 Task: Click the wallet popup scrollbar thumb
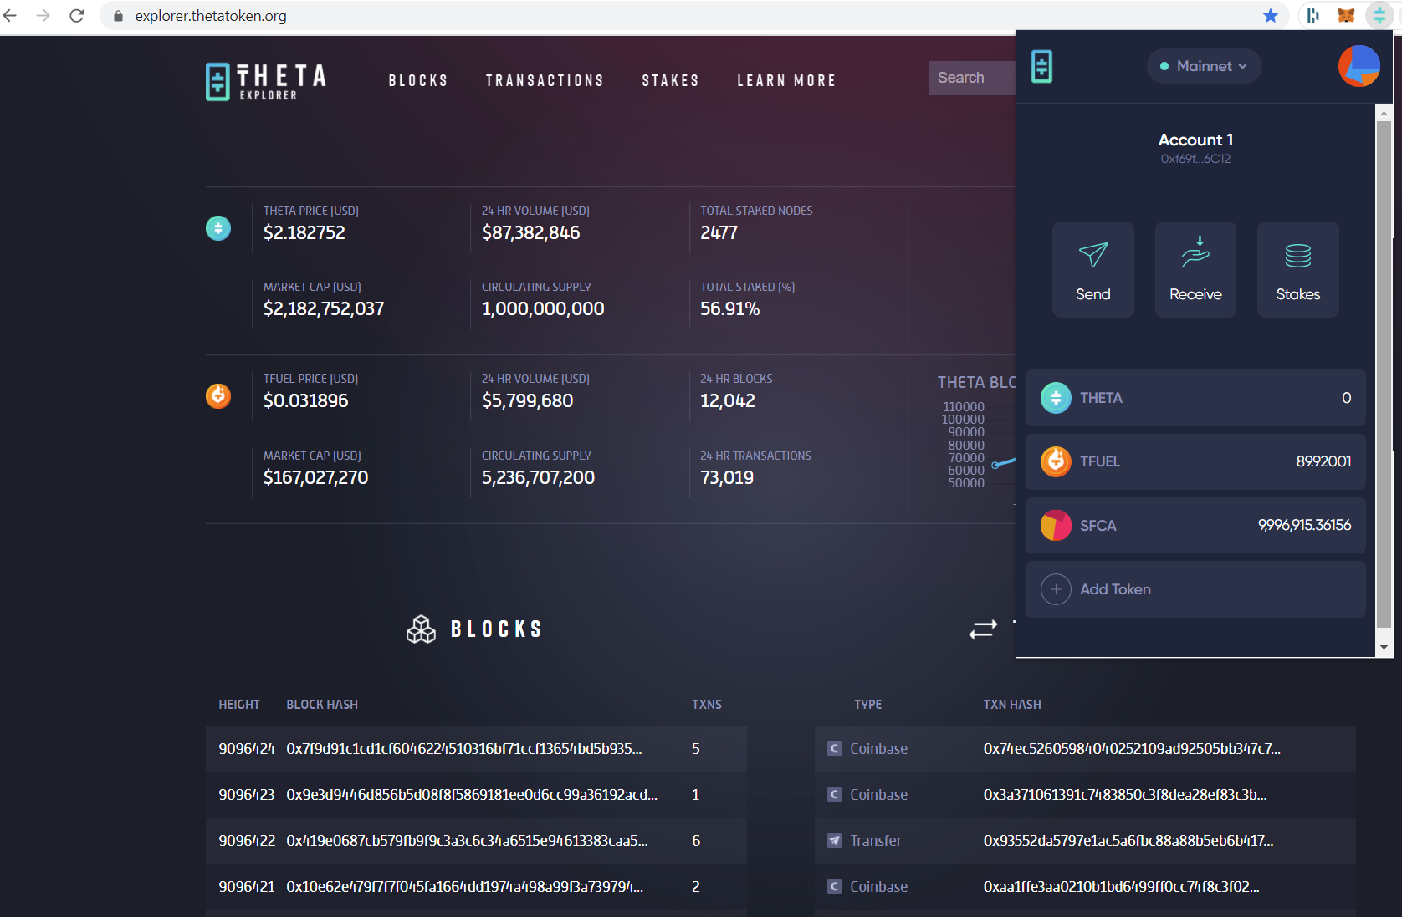click(1384, 374)
